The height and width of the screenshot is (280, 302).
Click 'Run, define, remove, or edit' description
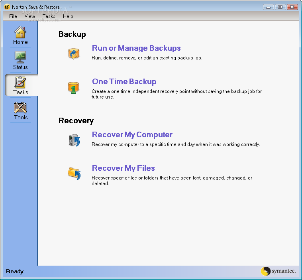pos(147,58)
